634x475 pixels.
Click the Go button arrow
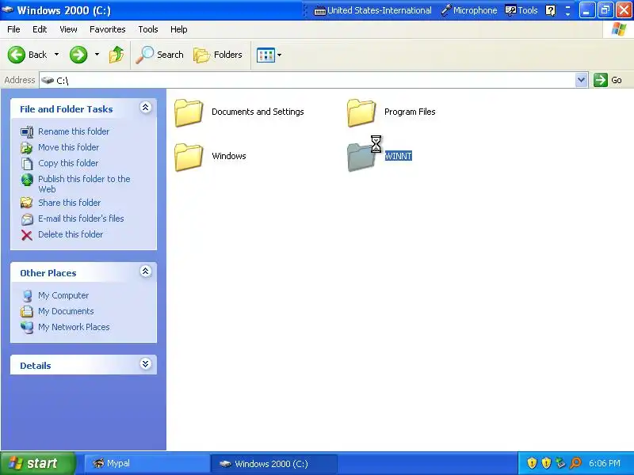click(x=601, y=80)
